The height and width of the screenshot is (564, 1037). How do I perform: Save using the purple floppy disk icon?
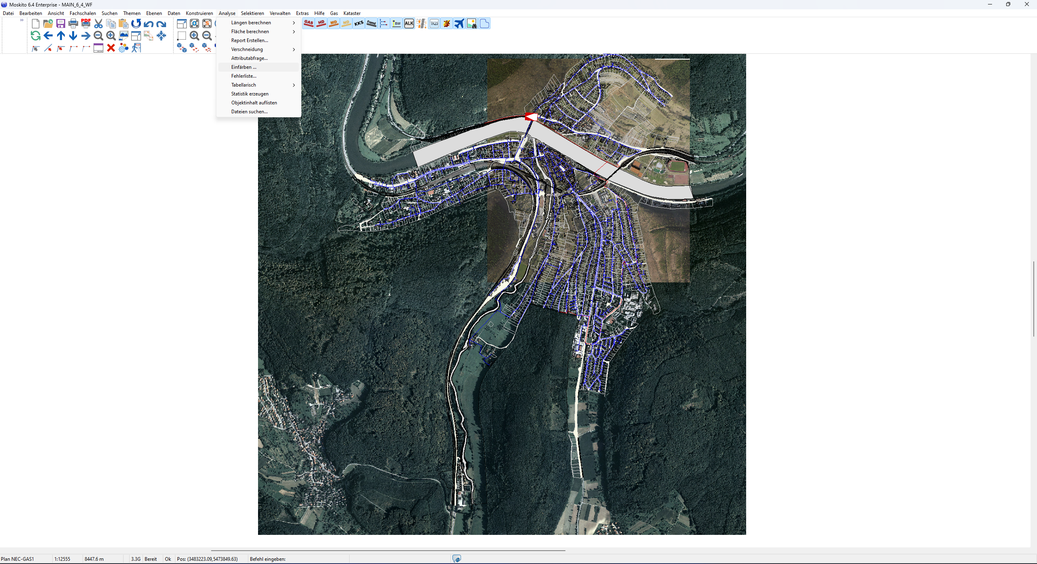61,23
